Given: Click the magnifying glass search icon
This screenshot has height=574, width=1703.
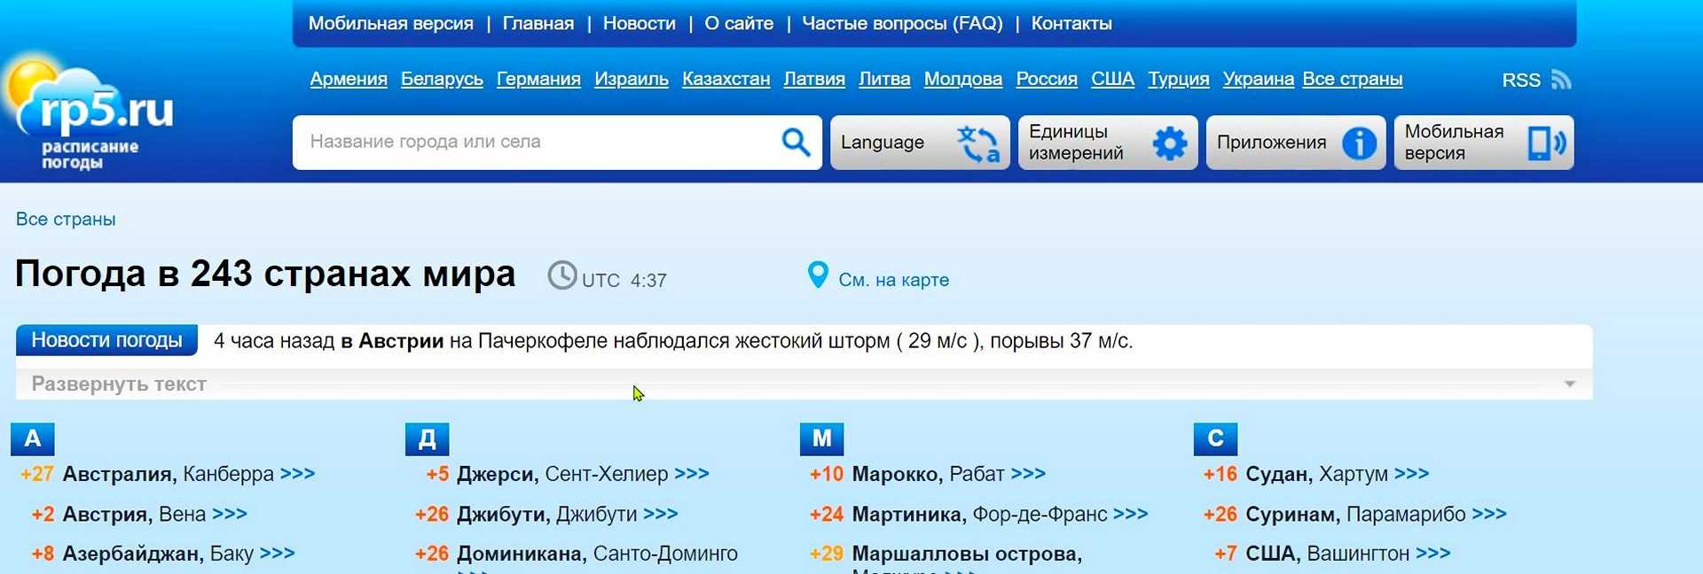Looking at the screenshot, I should (x=795, y=142).
